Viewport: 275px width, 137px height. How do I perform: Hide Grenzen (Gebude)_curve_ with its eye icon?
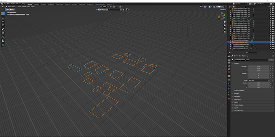coord(271,42)
